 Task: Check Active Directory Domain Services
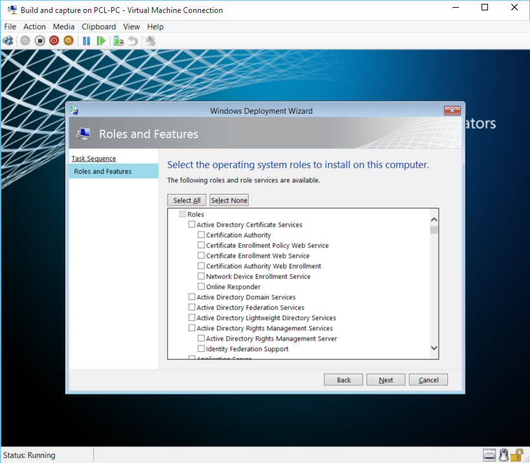tap(192, 297)
